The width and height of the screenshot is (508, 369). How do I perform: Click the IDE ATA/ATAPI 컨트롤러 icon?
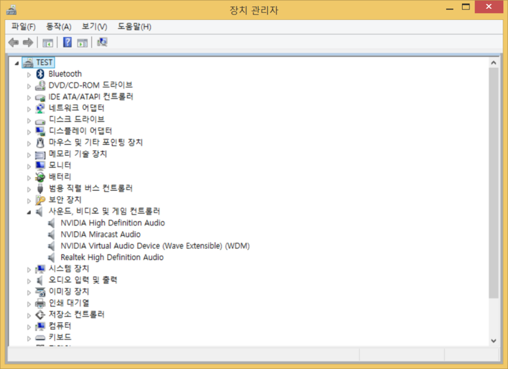point(41,97)
